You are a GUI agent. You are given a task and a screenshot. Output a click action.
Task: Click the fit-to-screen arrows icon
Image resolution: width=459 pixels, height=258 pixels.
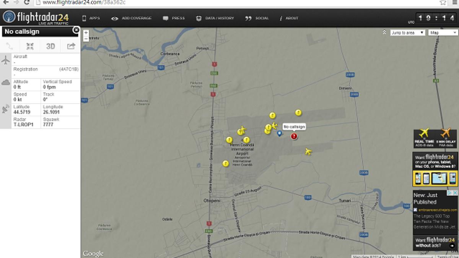[x=30, y=46]
